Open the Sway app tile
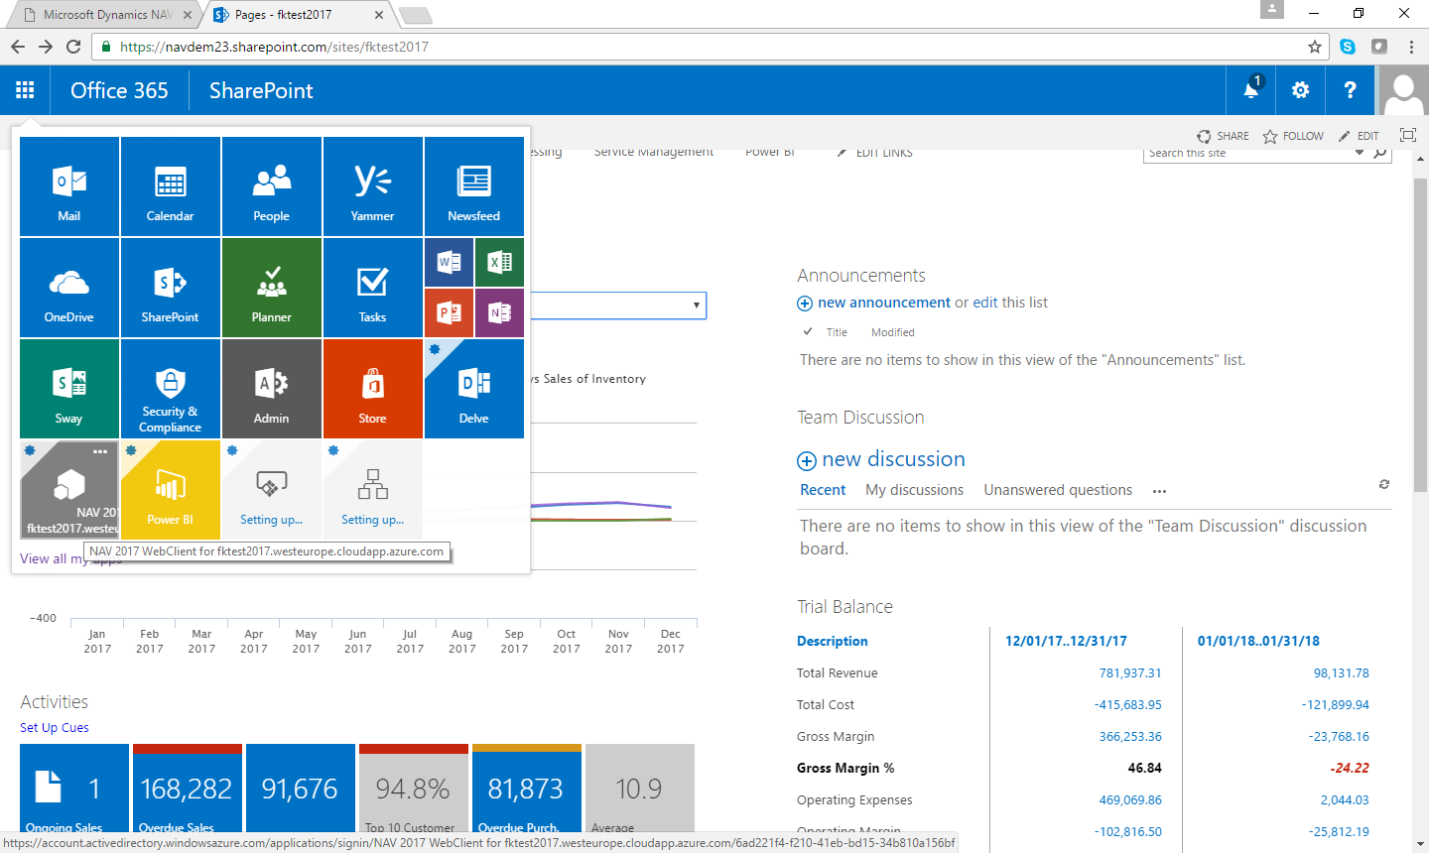Screen dimensions: 1429x853 tap(69, 390)
